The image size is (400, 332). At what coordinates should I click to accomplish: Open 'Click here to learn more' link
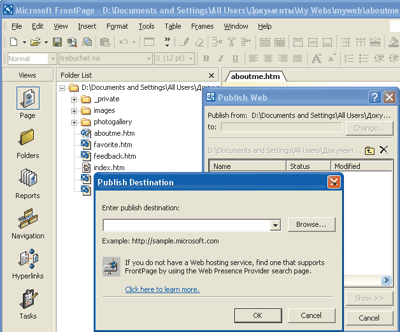[x=162, y=289]
